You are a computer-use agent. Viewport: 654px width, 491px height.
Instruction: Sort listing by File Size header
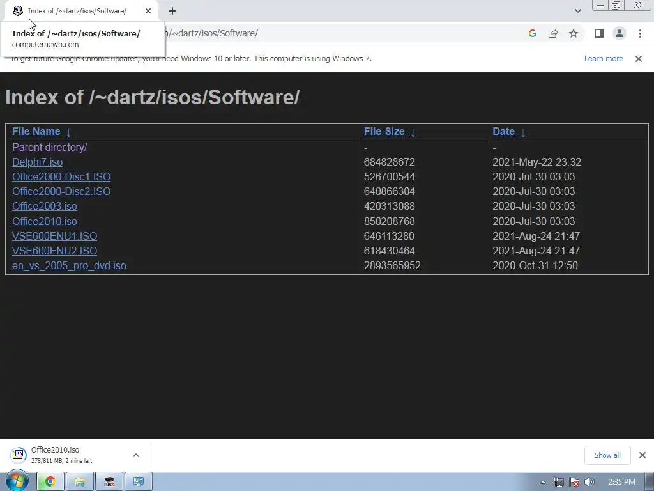click(384, 132)
